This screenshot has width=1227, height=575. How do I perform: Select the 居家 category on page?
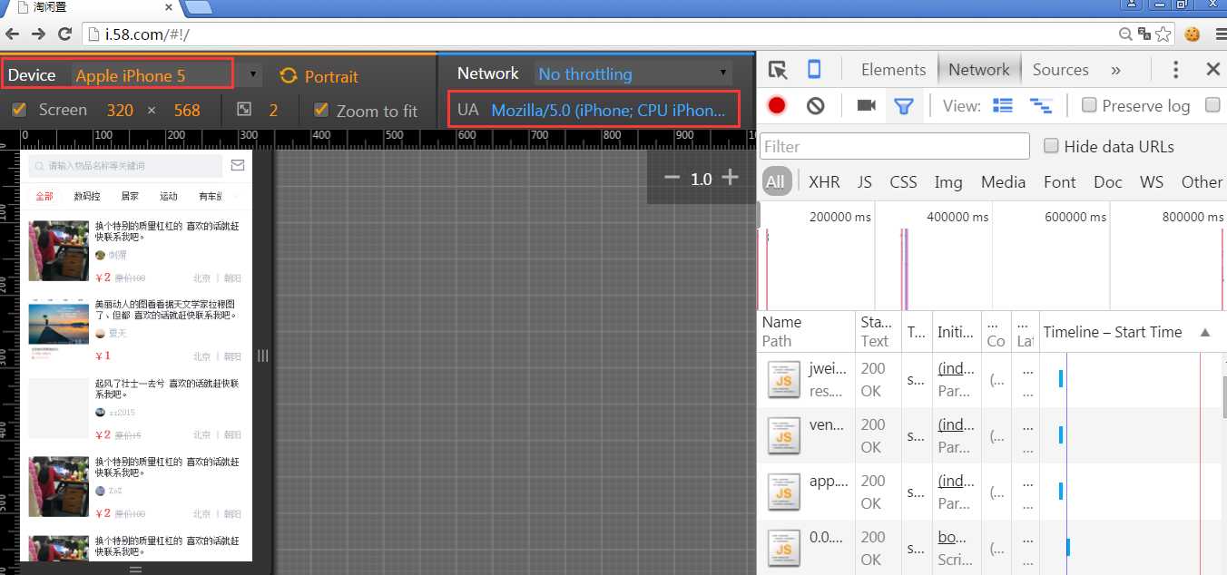click(130, 196)
